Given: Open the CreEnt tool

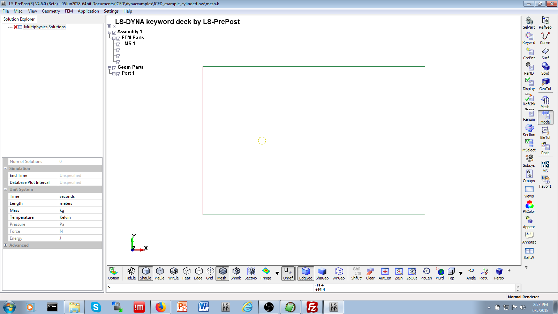Looking at the screenshot, I should 529,53.
